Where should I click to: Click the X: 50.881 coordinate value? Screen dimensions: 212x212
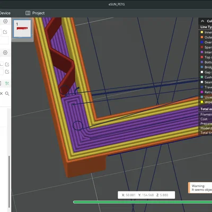pyautogui.click(x=129, y=195)
